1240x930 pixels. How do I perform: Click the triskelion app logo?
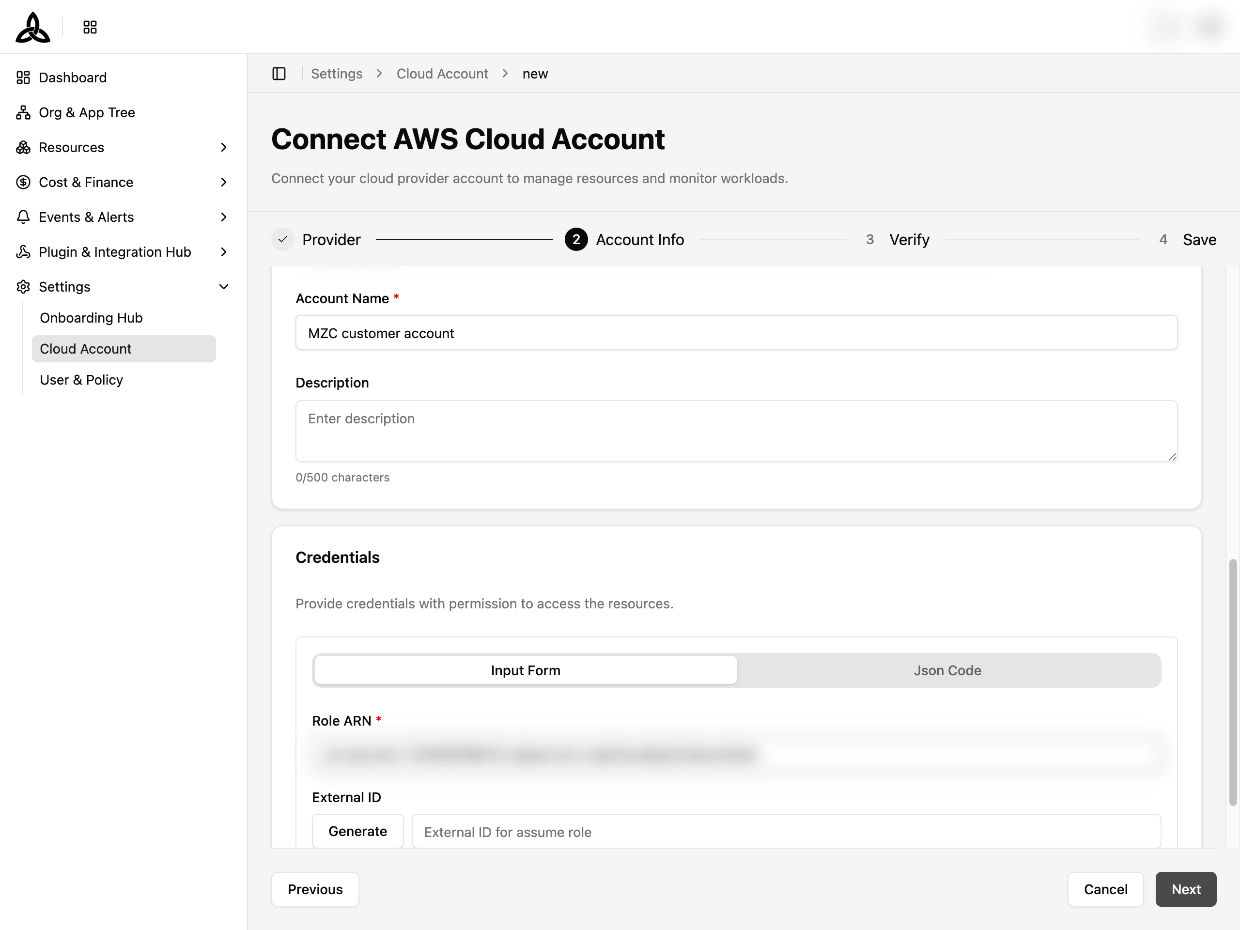(33, 27)
